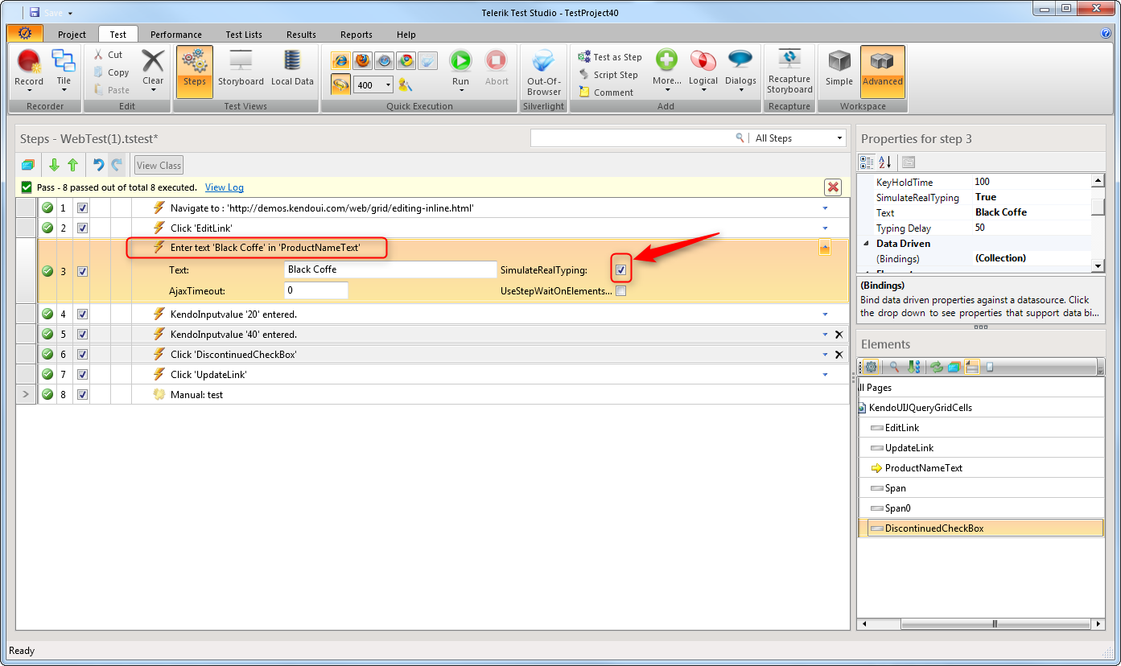The height and width of the screenshot is (666, 1121).
Task: Uncheck step 2 Click 'EditLink' checkbox
Action: click(x=82, y=228)
